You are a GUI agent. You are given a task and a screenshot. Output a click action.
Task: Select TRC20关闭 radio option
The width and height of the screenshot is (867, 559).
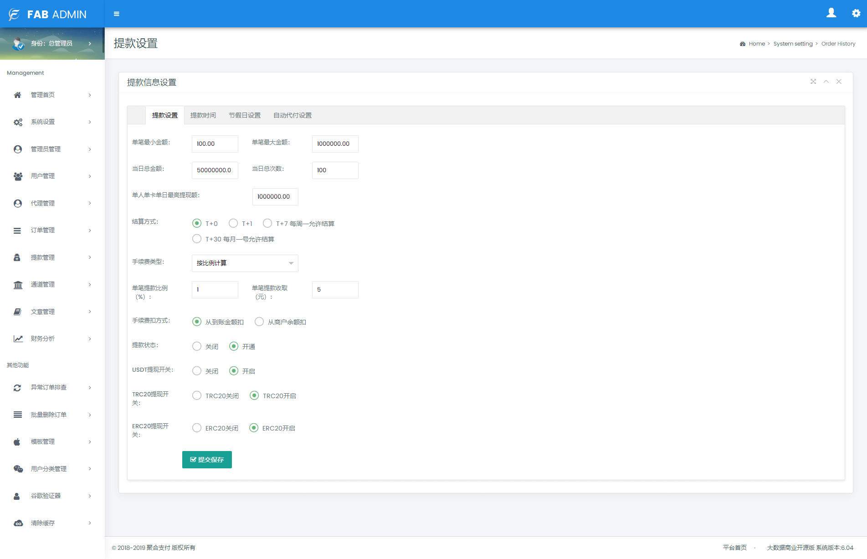tap(197, 395)
